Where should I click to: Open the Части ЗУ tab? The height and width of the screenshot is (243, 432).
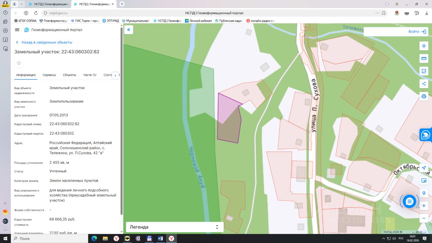coord(90,75)
